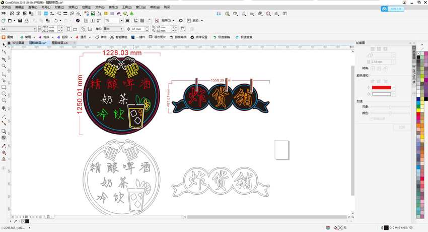Expand the 特殊 plugin dropdown

pyautogui.click(x=53, y=37)
